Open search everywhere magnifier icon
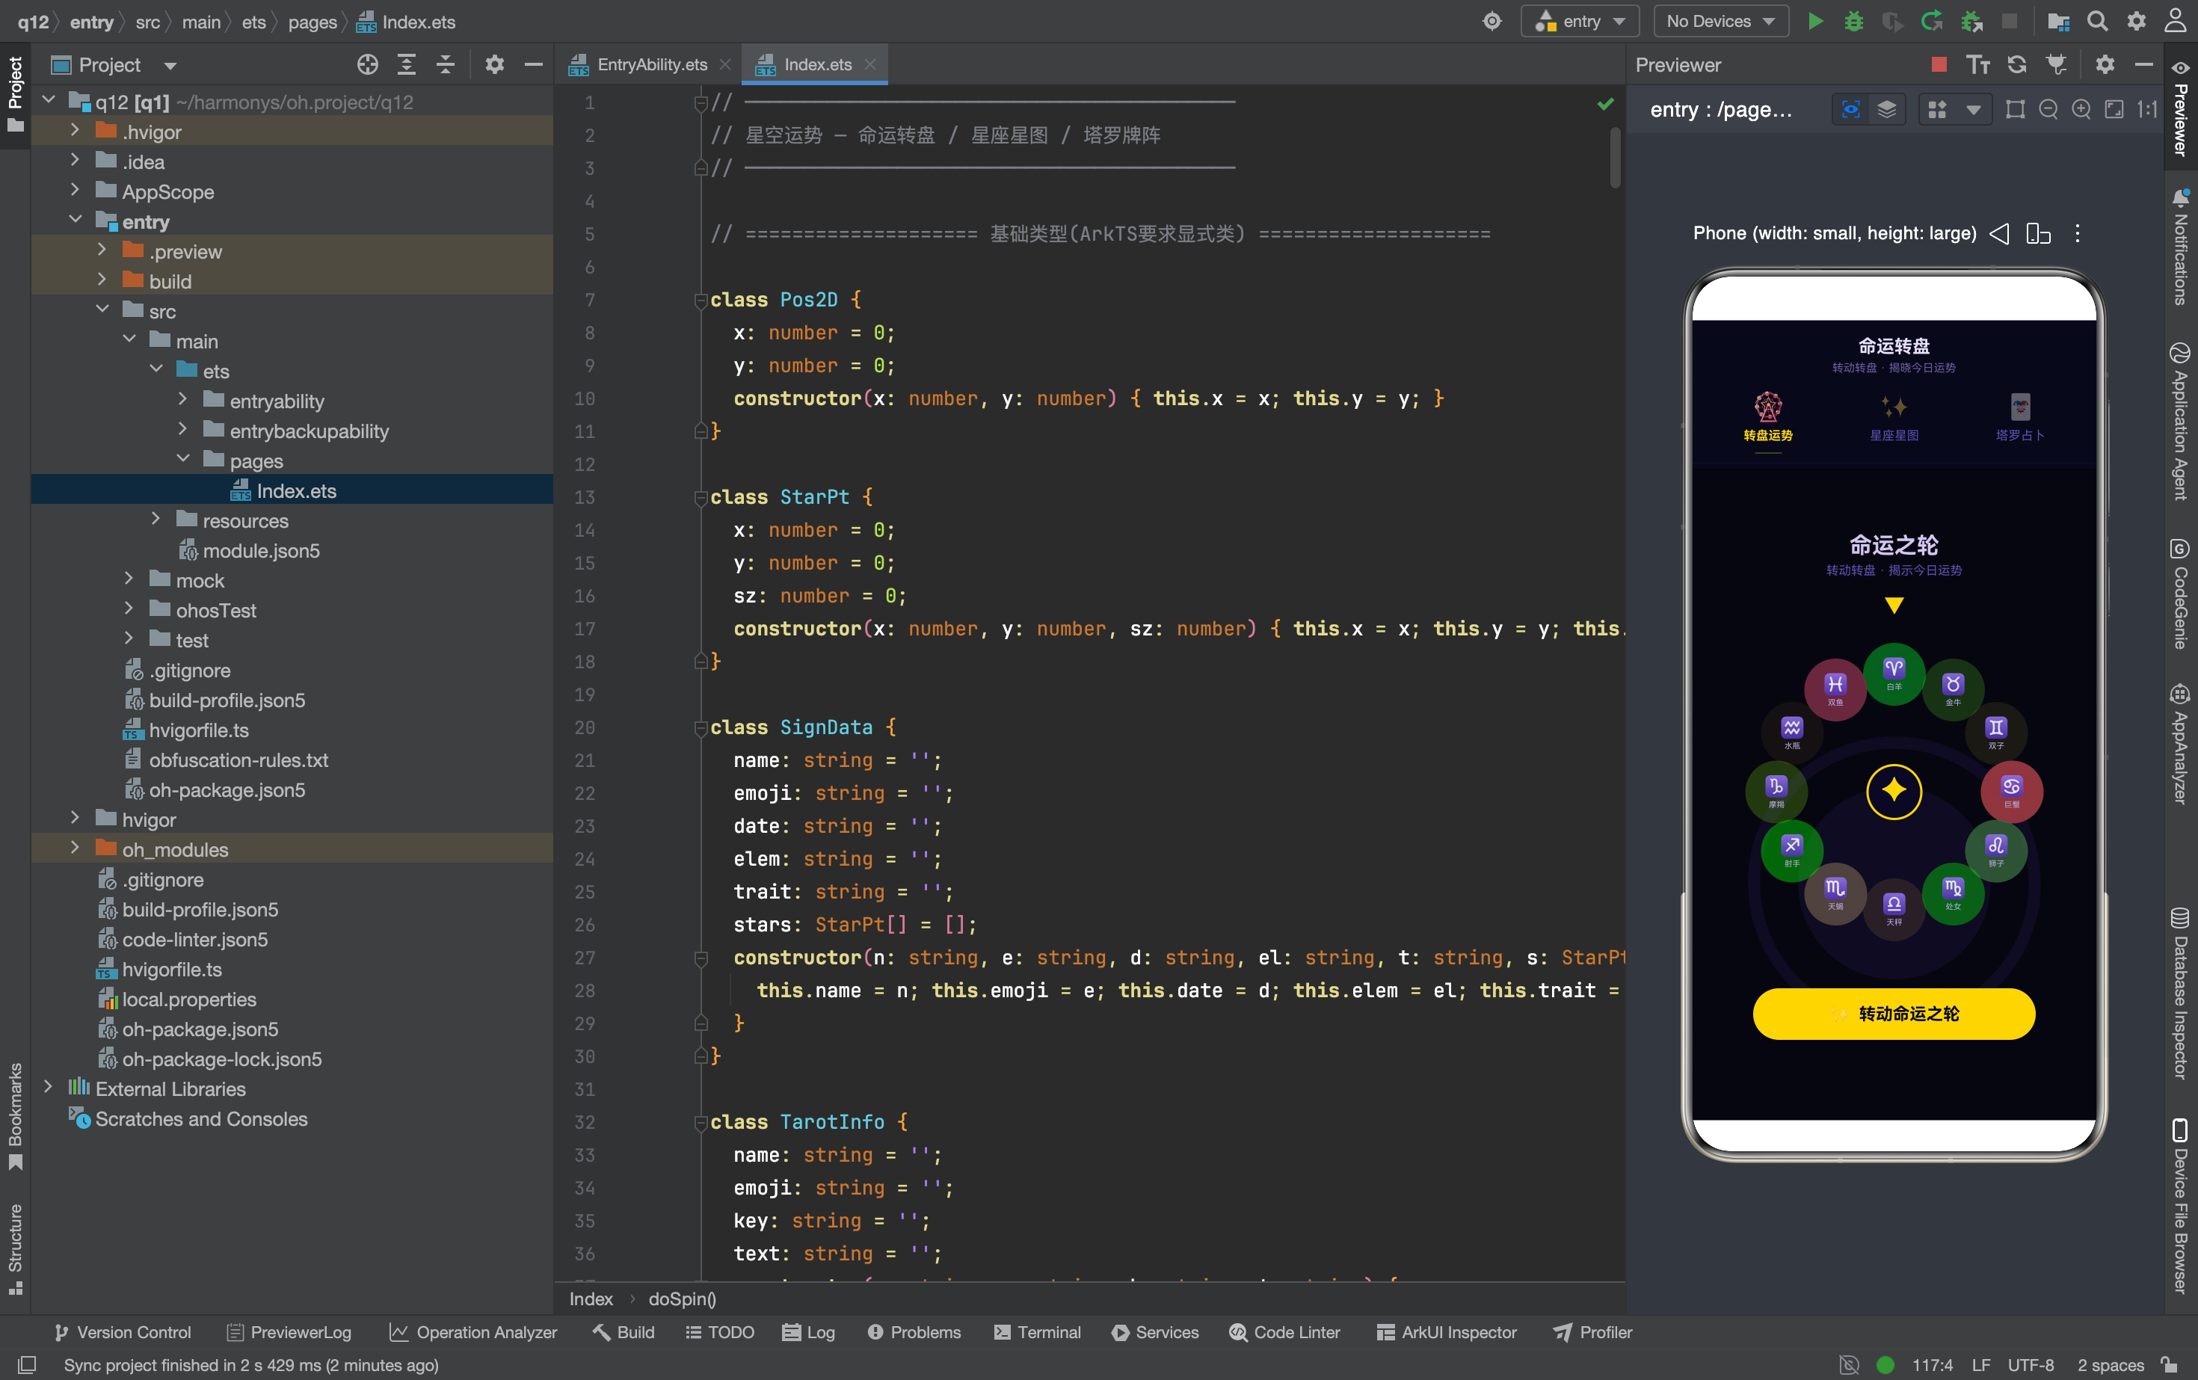The height and width of the screenshot is (1380, 2198). tap(2098, 21)
